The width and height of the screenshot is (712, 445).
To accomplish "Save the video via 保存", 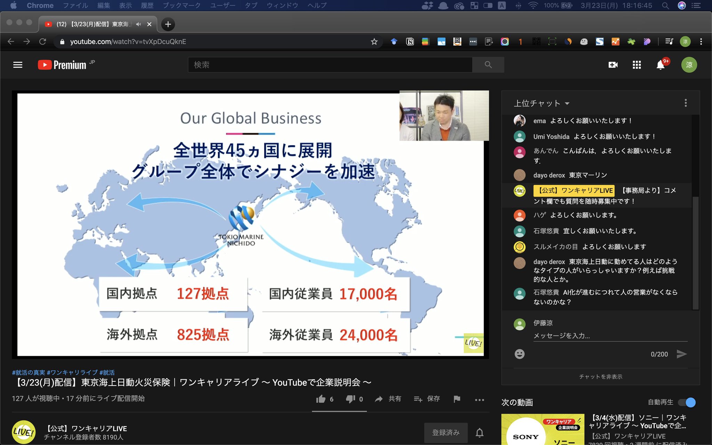I will click(x=427, y=399).
